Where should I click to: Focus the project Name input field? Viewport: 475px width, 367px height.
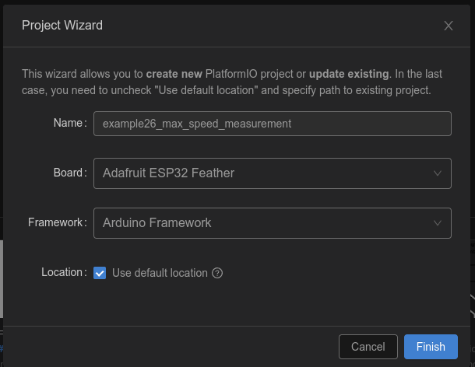click(x=272, y=124)
